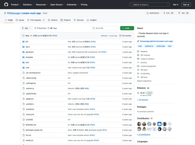The width and height of the screenshot is (195, 145).
Task: Switch to the Issues tab
Action: point(20,20)
